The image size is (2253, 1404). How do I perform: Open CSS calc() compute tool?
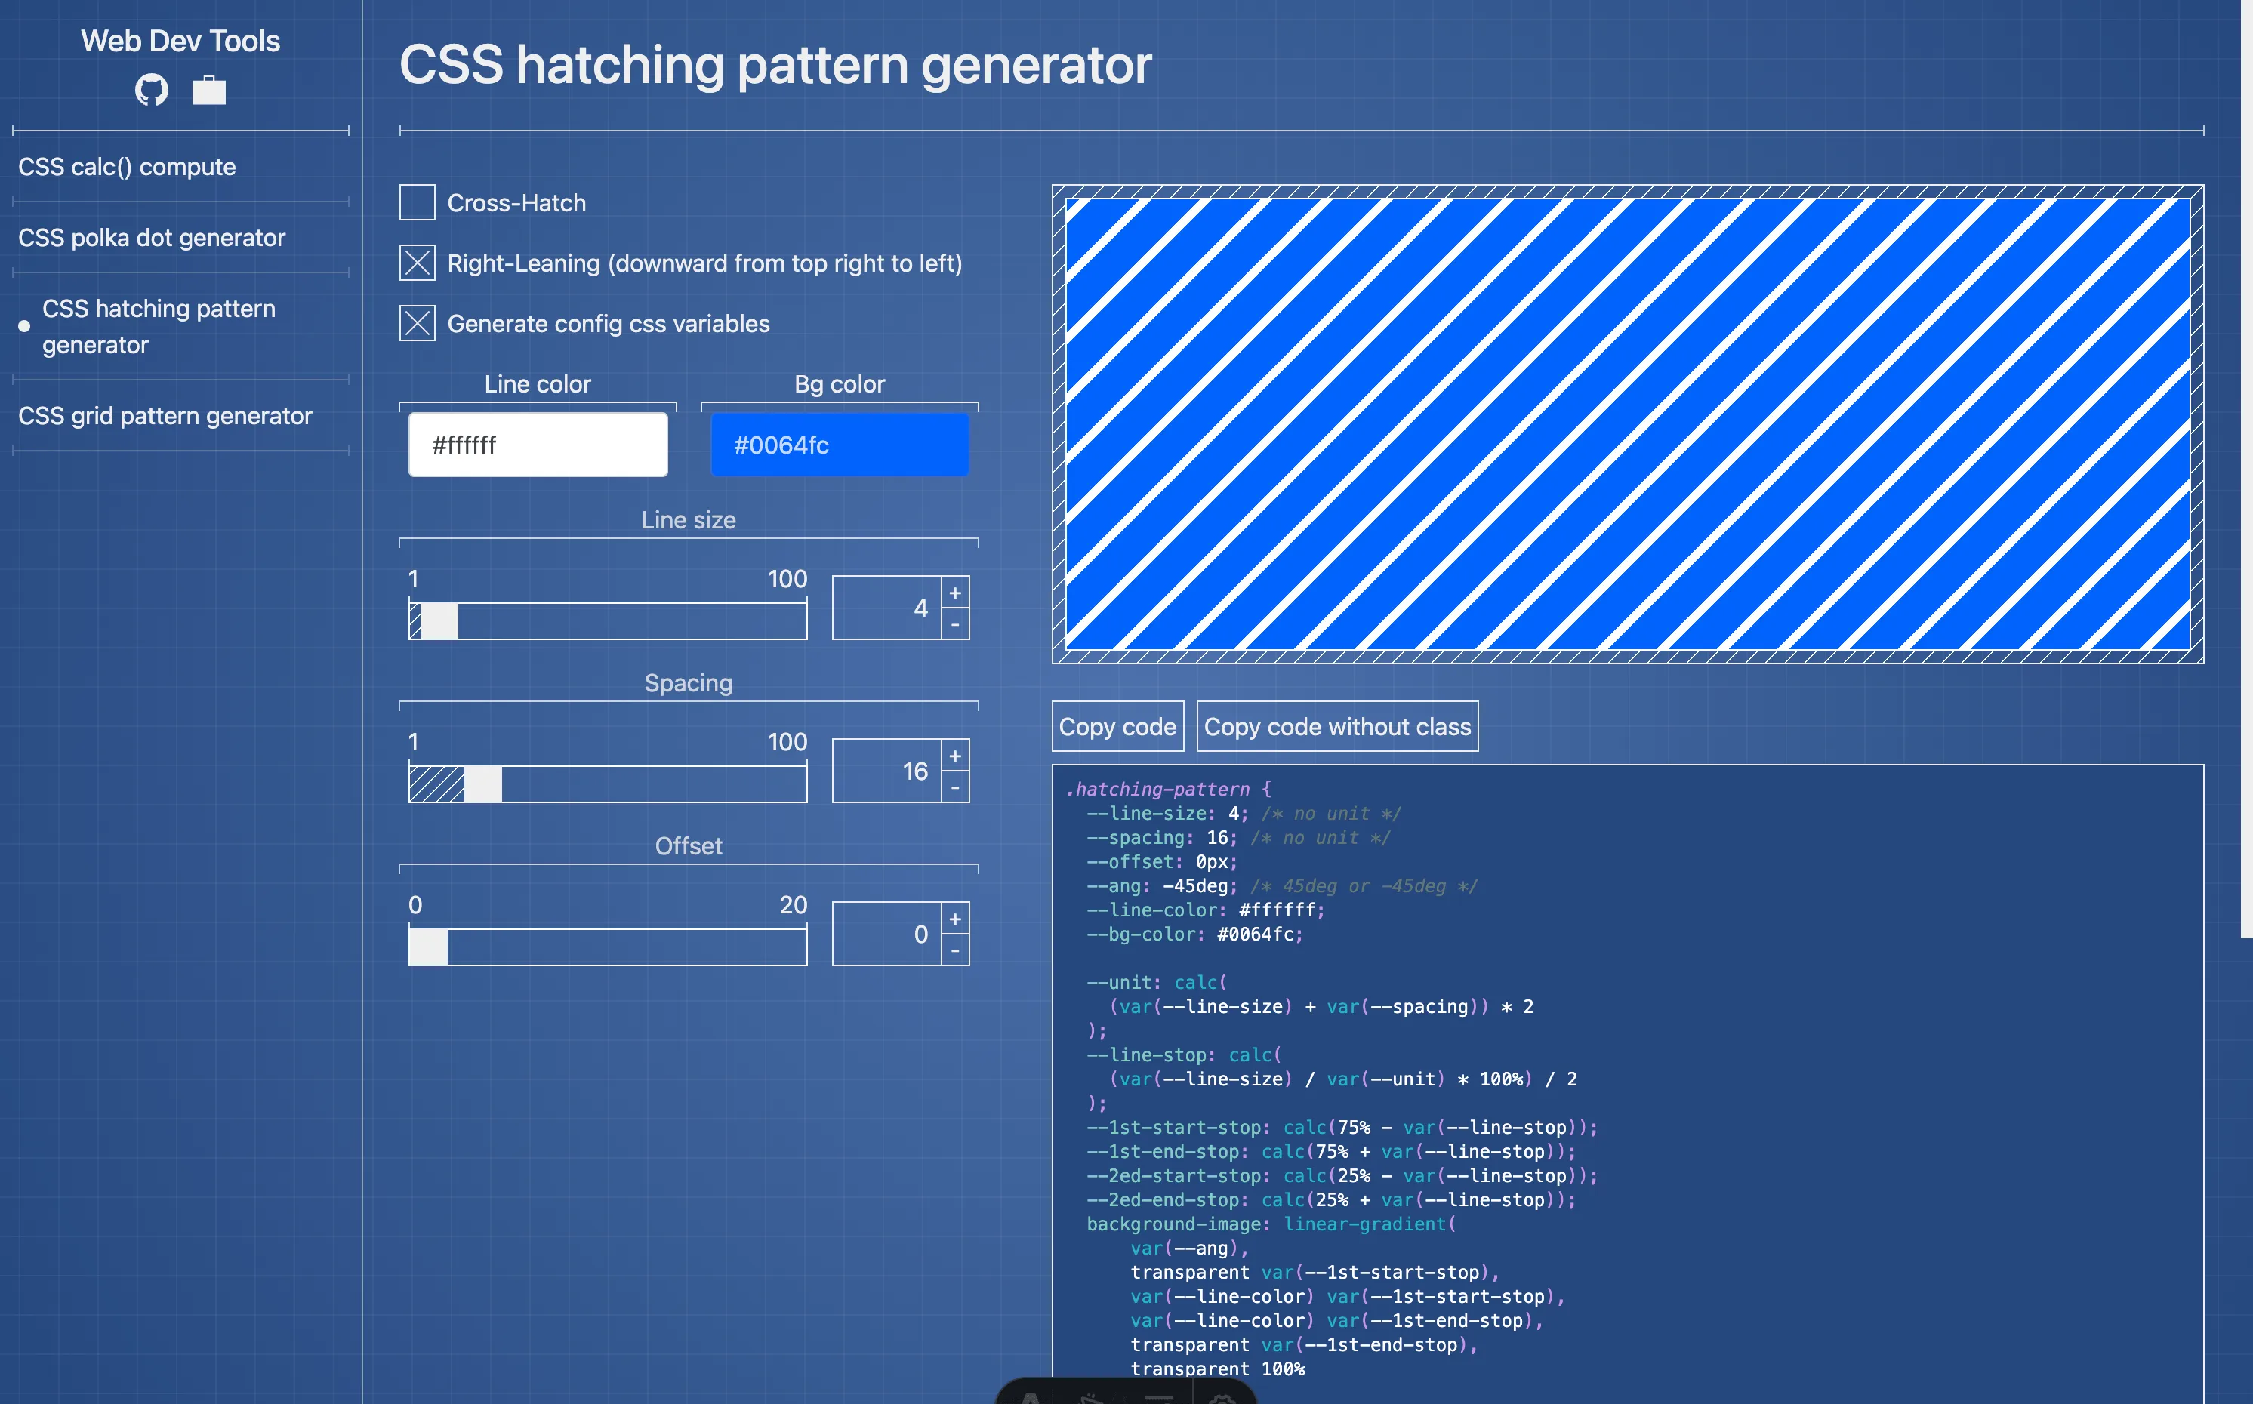click(x=128, y=167)
